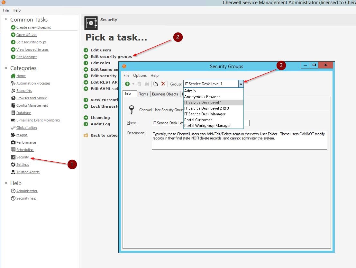Click the Edit users task link
Screen dimensions: 356x268
[101, 50]
